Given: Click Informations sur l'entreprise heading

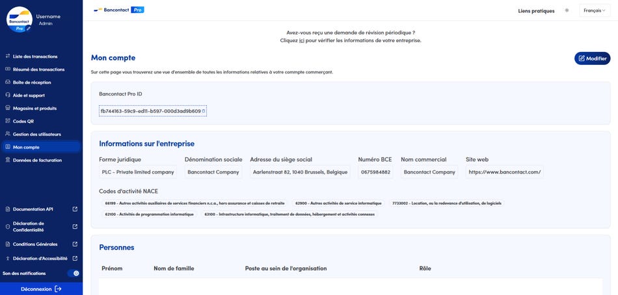Looking at the screenshot, I should (146, 144).
